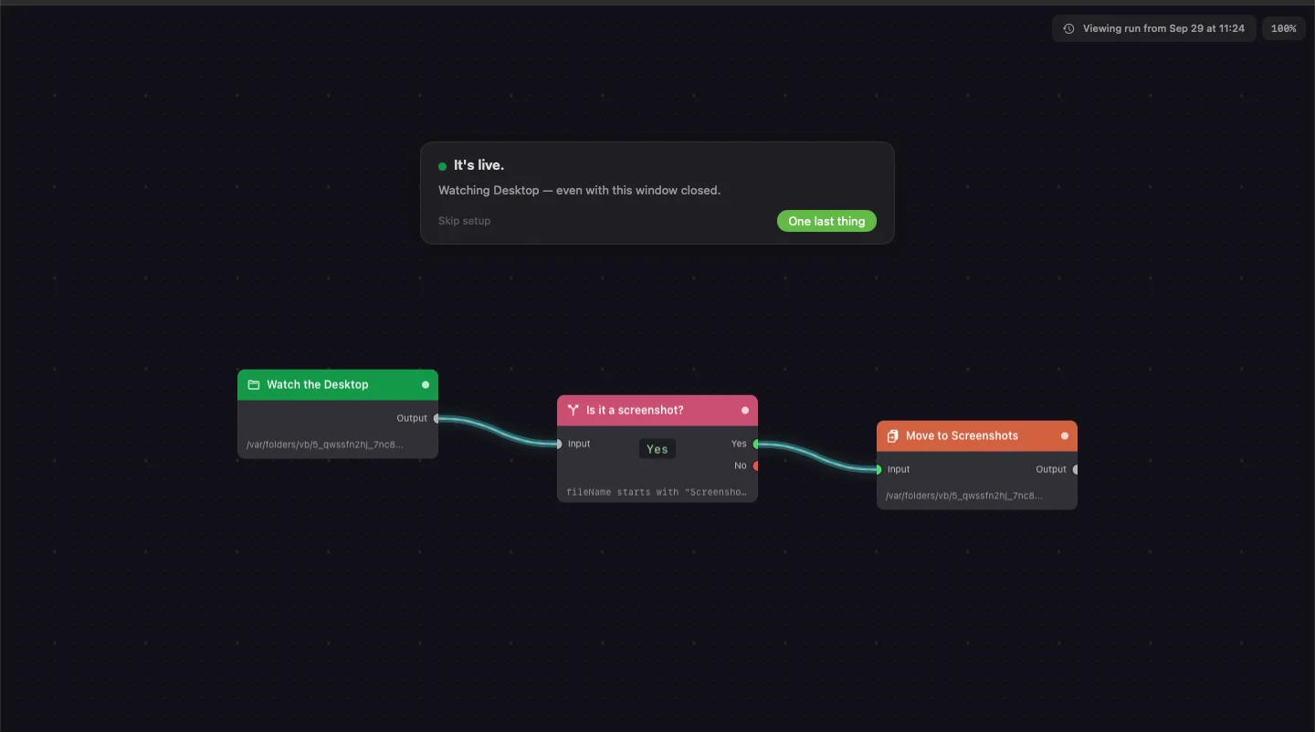
Task: Click the Yes result badge in condition node
Action: [657, 449]
